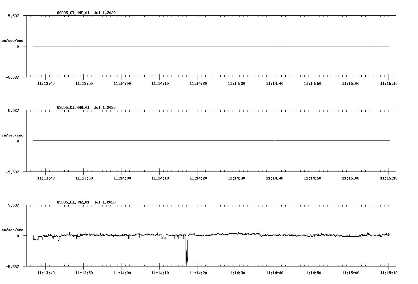
Task: Click the -5.537 lower limit of HNE plot
Action: (13, 77)
